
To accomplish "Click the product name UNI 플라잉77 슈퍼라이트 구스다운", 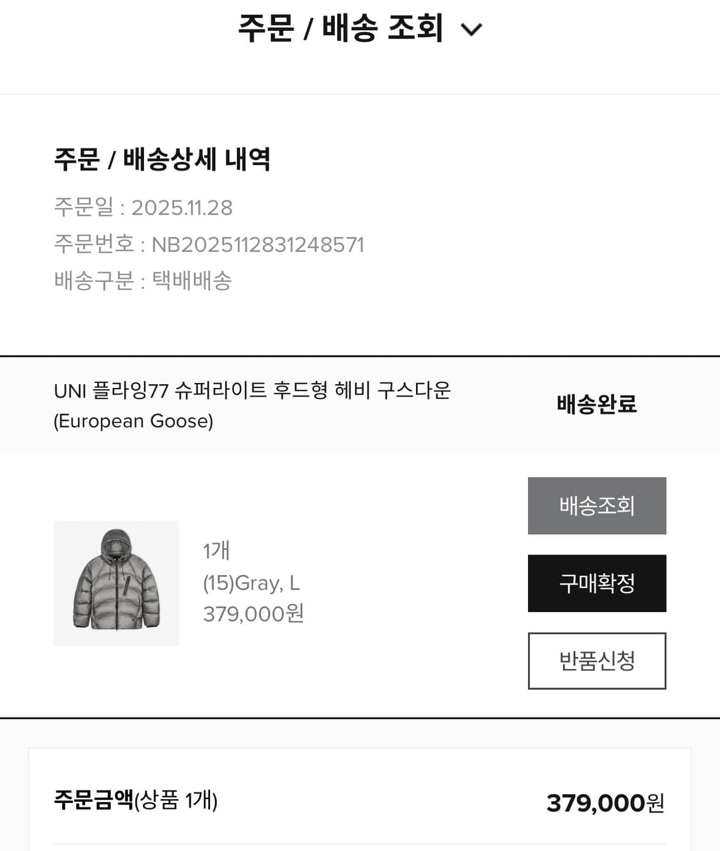I will coord(253,391).
